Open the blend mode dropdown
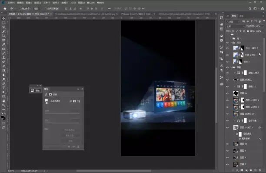Viewport: 266px width, 173px height. (236, 26)
